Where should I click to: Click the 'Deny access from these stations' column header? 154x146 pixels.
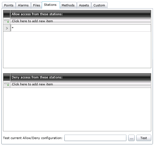point(81,77)
